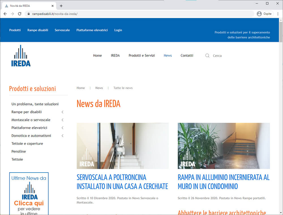The width and height of the screenshot is (283, 215).
Task: Open Rampe disabili in the blue bar
Action: click(38, 30)
